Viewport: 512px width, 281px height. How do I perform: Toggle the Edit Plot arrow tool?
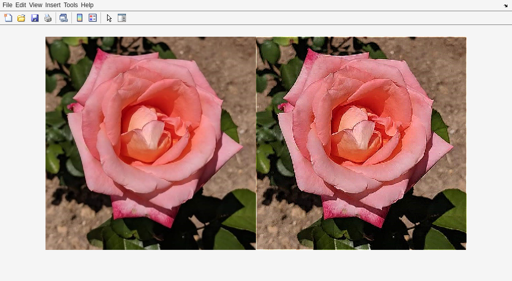point(109,18)
